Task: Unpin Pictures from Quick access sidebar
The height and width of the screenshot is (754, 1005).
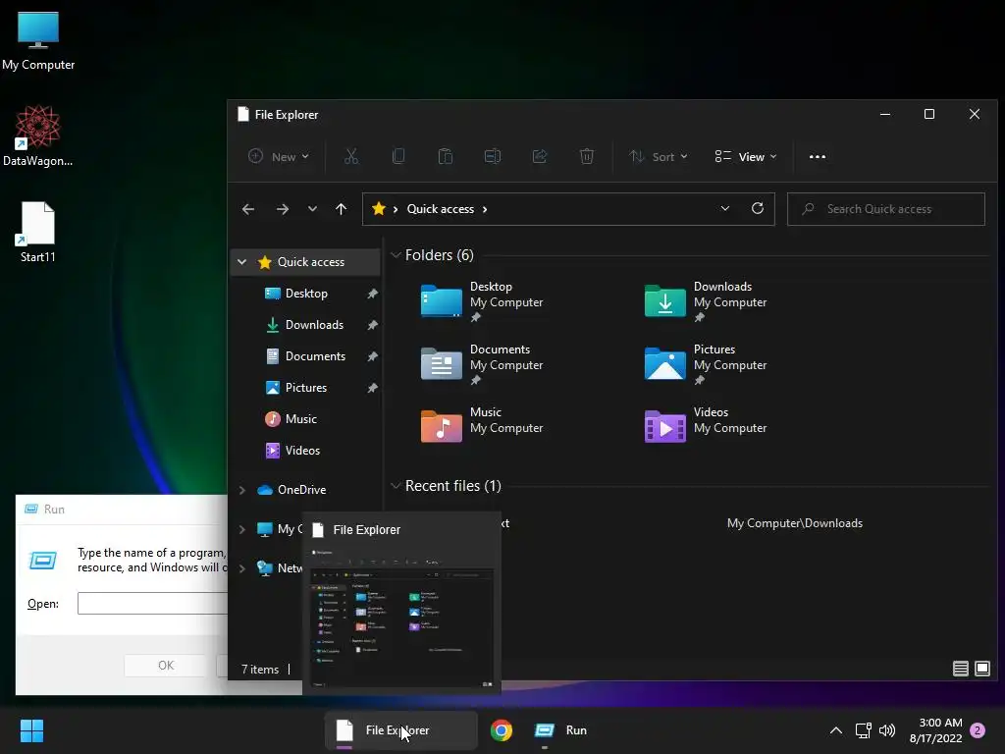Action: click(x=372, y=388)
